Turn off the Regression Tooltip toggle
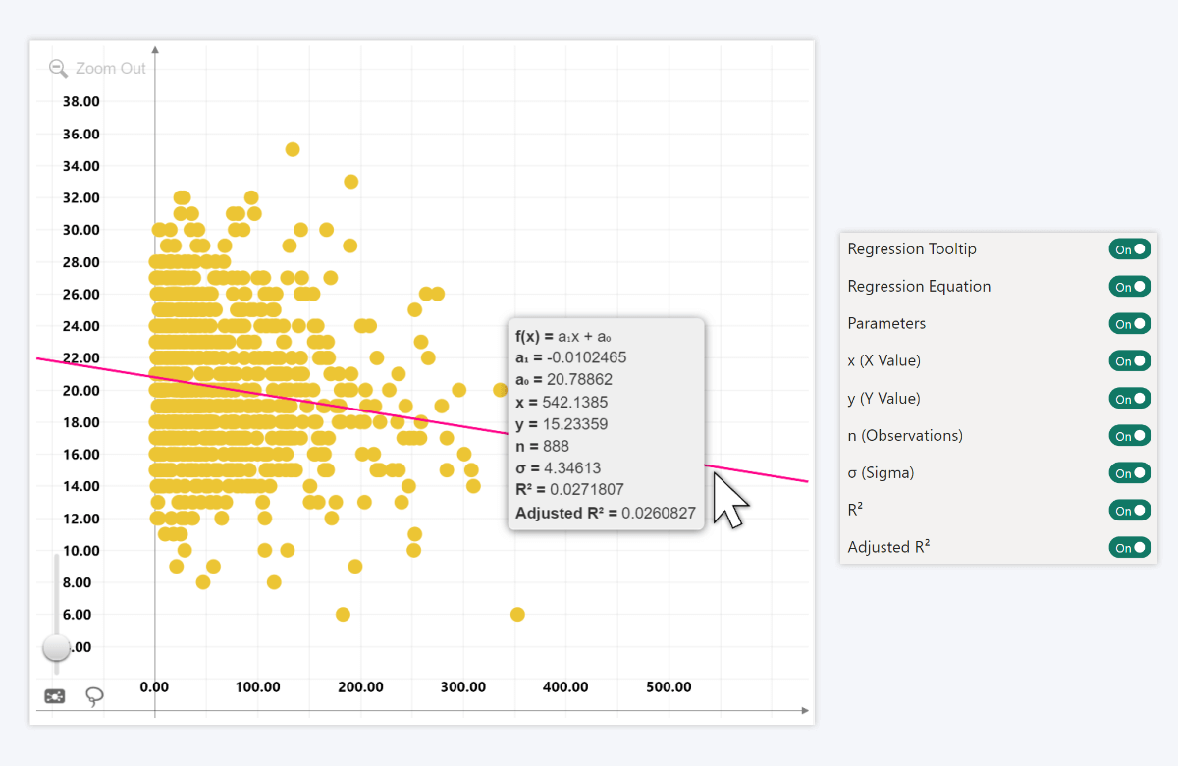The image size is (1178, 766). click(1129, 248)
